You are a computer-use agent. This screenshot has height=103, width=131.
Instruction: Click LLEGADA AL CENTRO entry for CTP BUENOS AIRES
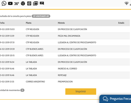[77, 55]
